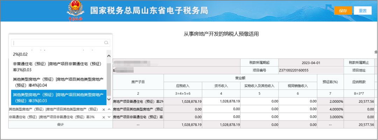Click the search magnifier icon in dropdown
This screenshot has width=378, height=140.
[106, 43]
